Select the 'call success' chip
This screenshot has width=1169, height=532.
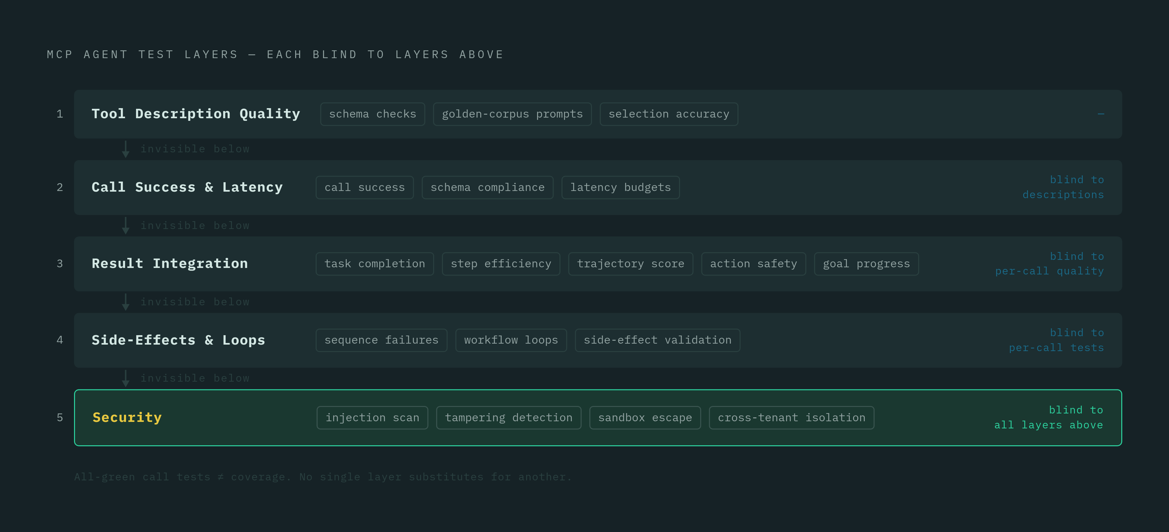(x=364, y=187)
